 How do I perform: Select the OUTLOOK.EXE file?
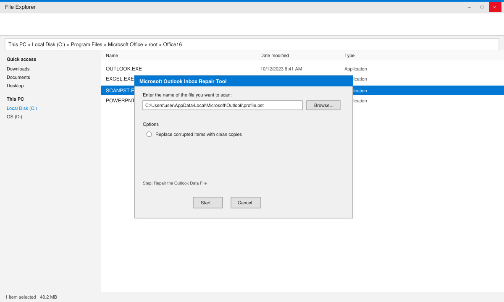tap(124, 69)
